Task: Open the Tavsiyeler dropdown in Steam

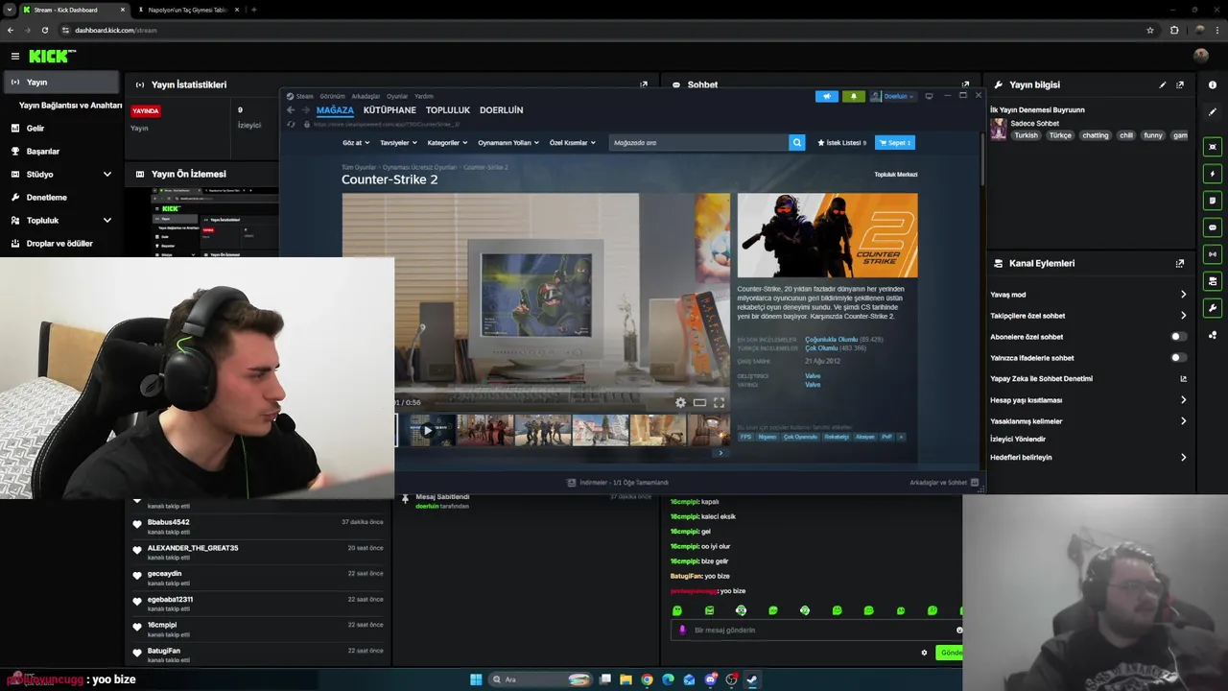Action: click(x=398, y=143)
